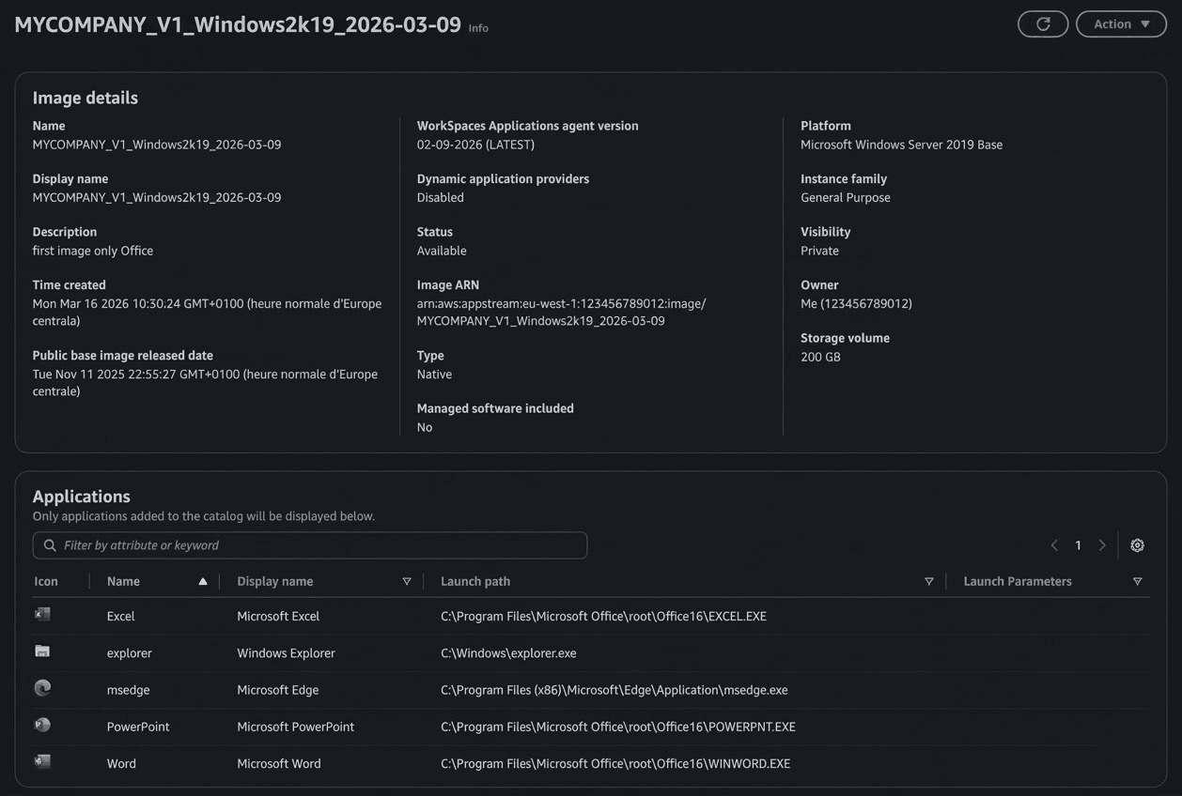Open the Info link beside the title

pos(478,28)
